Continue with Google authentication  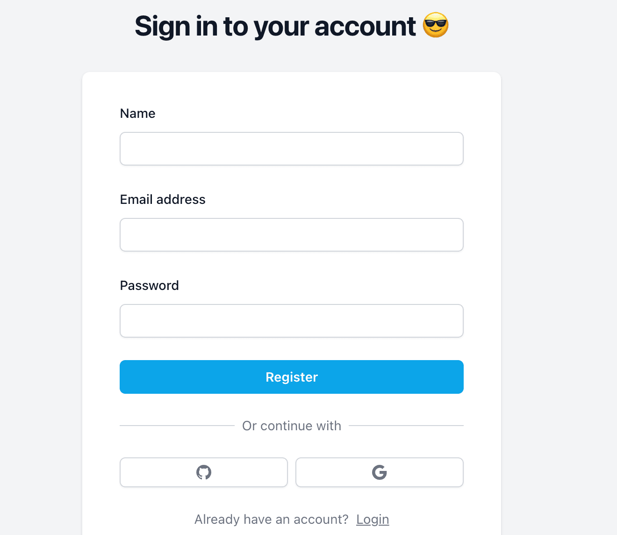[x=379, y=472]
